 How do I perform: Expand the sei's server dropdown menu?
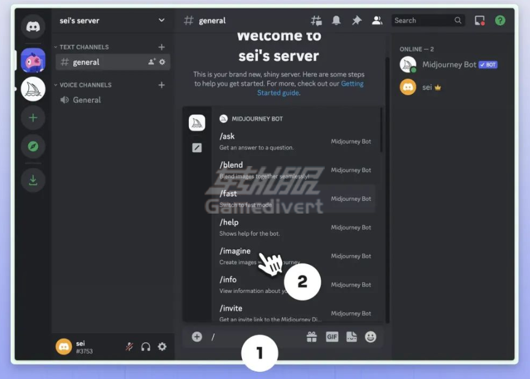(x=161, y=20)
